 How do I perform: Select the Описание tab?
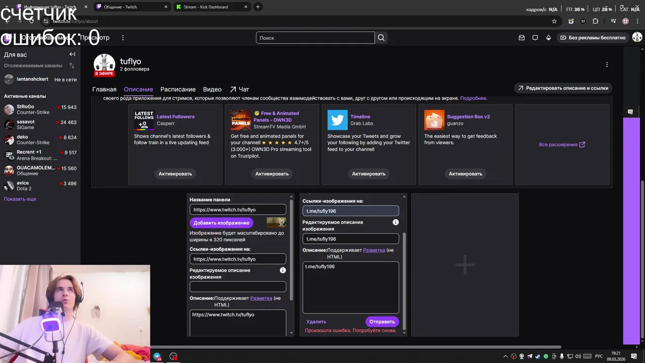tap(139, 89)
